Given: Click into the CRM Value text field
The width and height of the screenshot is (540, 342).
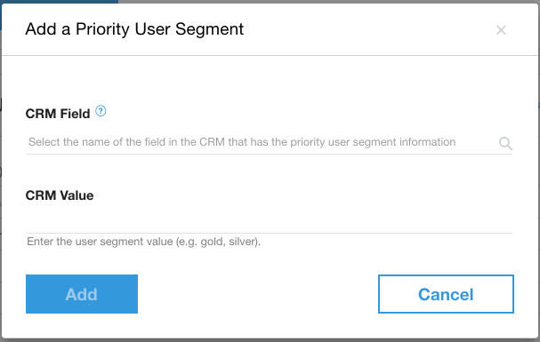Looking at the screenshot, I should (x=270, y=222).
